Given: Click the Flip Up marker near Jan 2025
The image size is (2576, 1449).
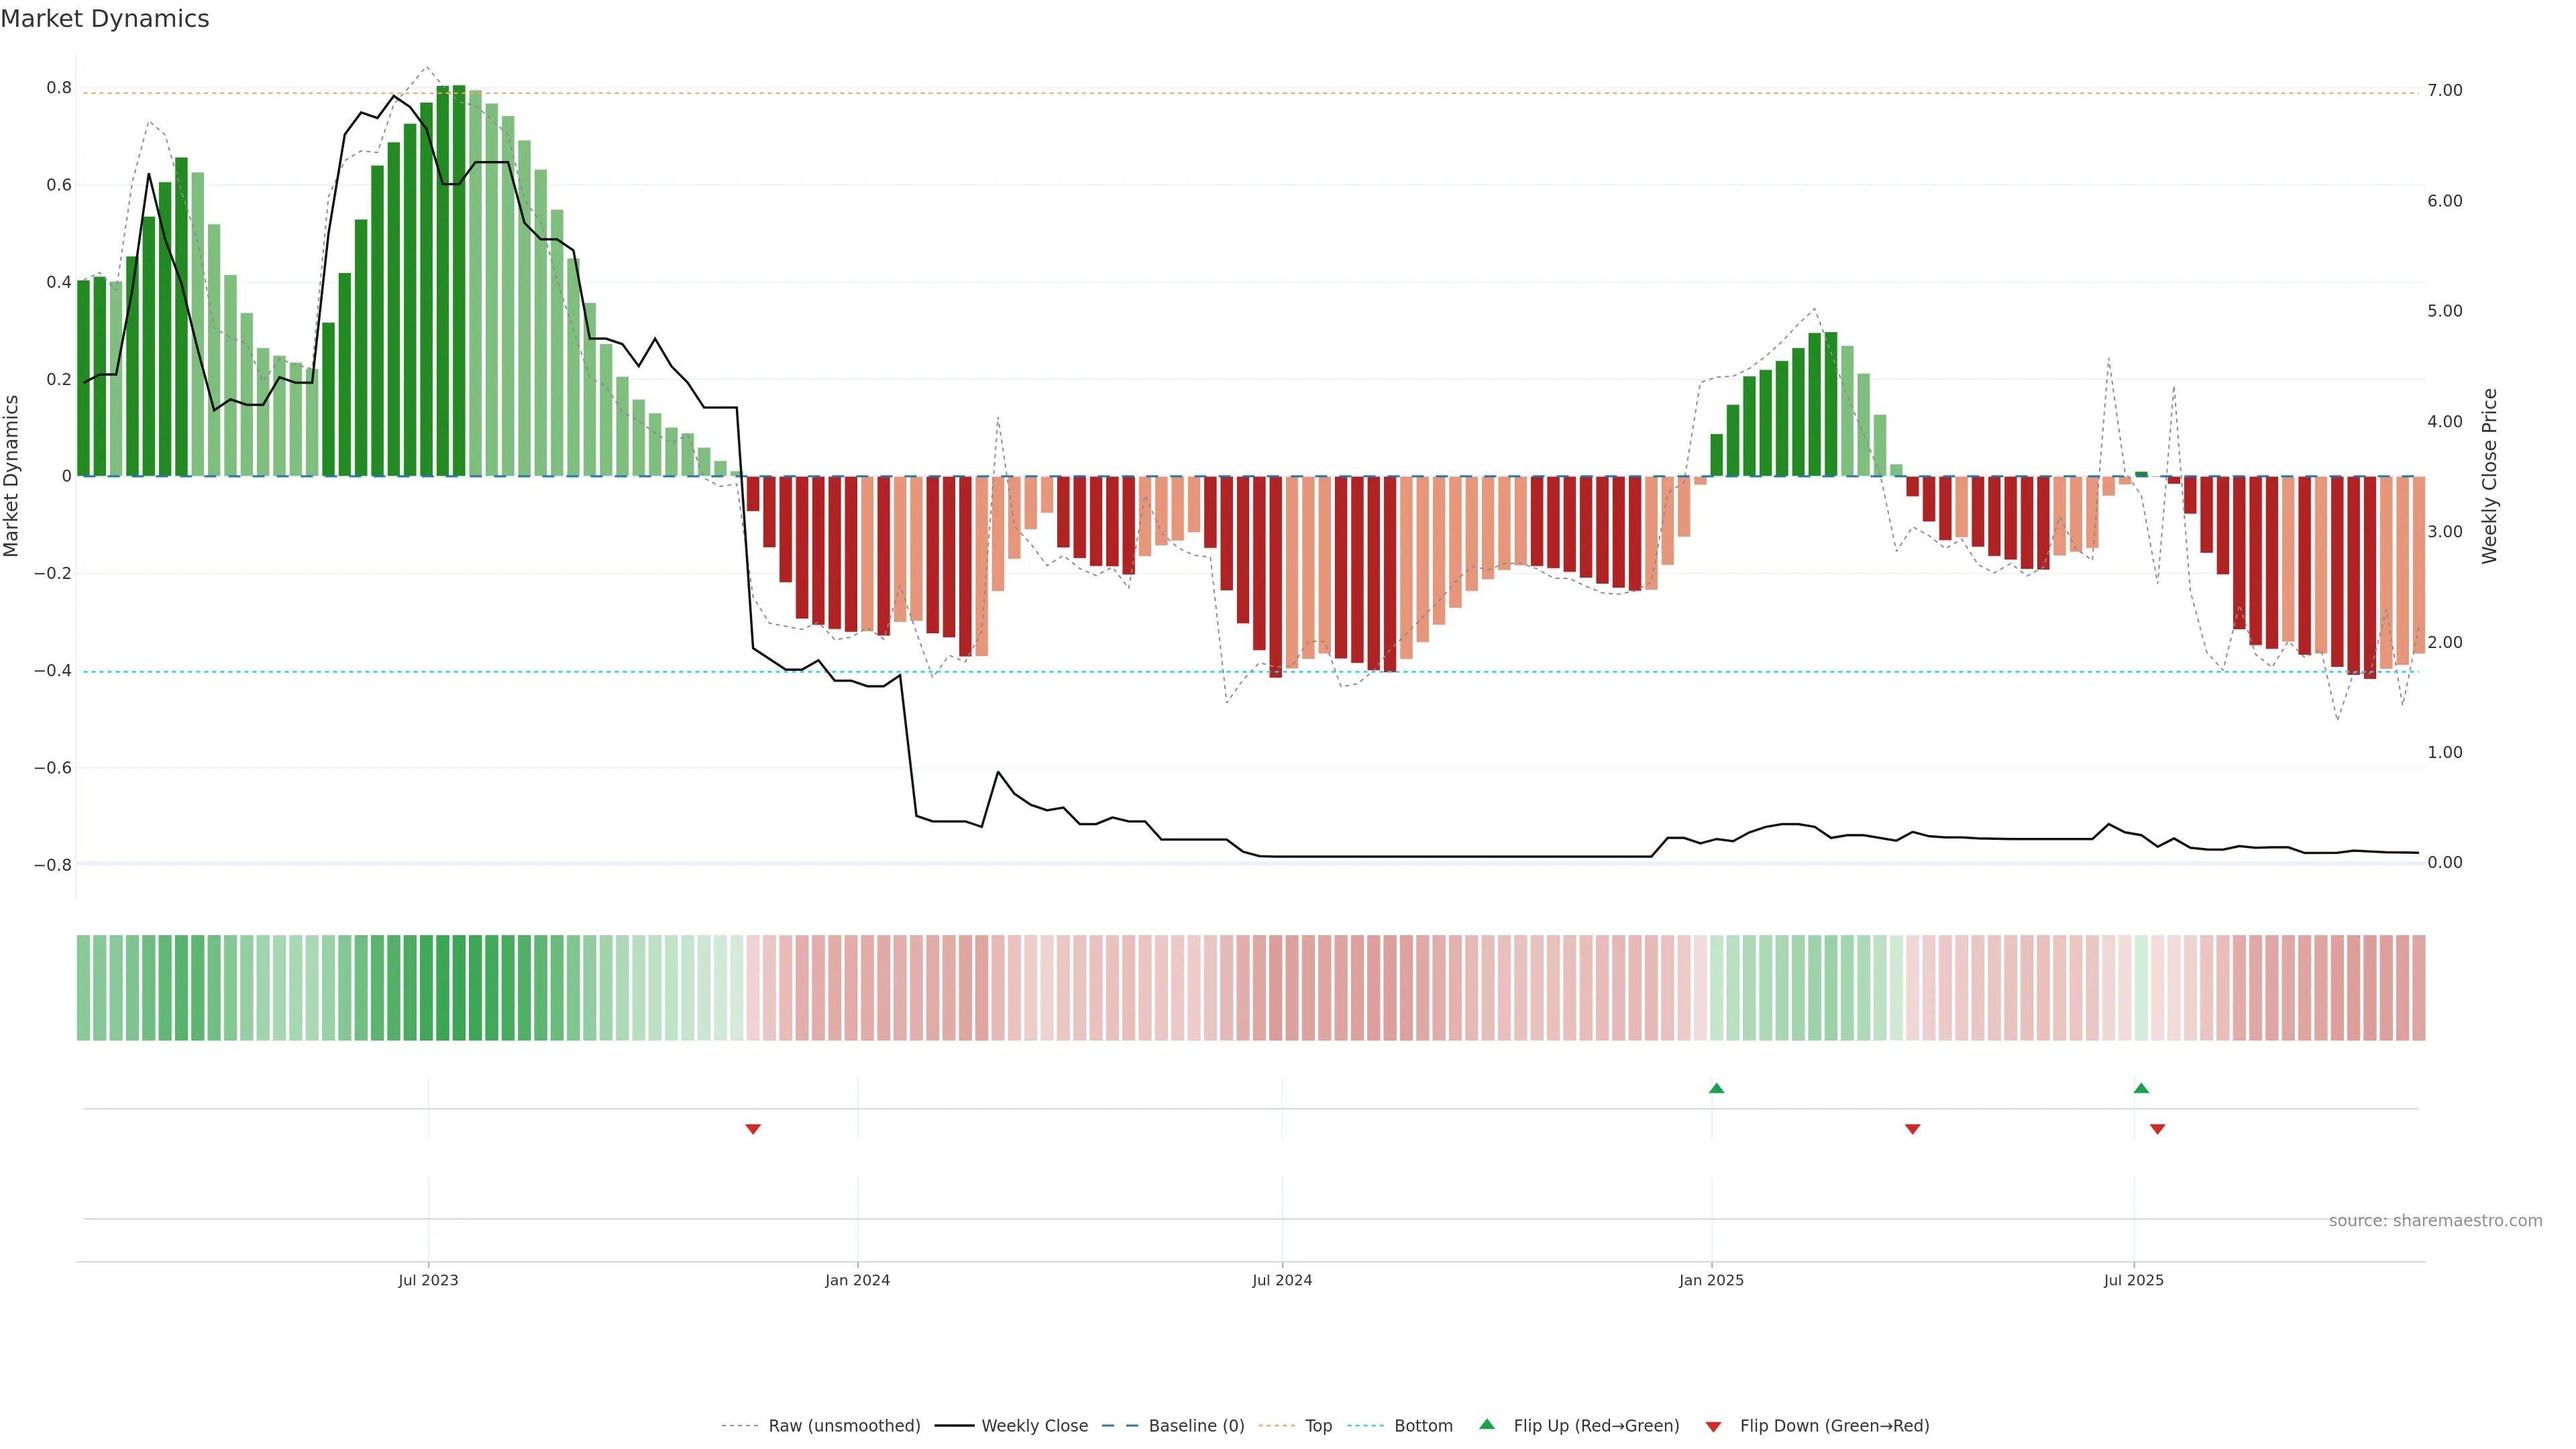Looking at the screenshot, I should point(1716,1088).
